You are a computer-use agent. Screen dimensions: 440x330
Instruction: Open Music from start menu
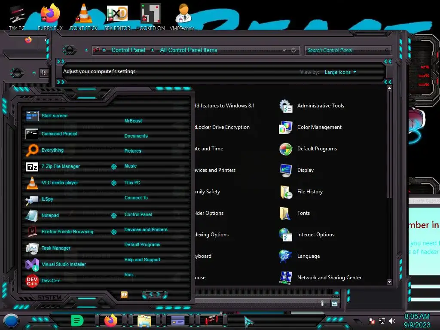(x=131, y=166)
